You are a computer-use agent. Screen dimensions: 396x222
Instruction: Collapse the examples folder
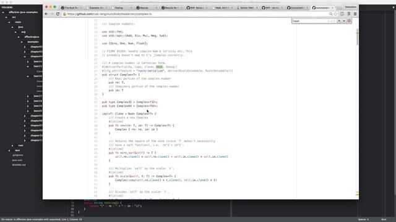click(22, 42)
